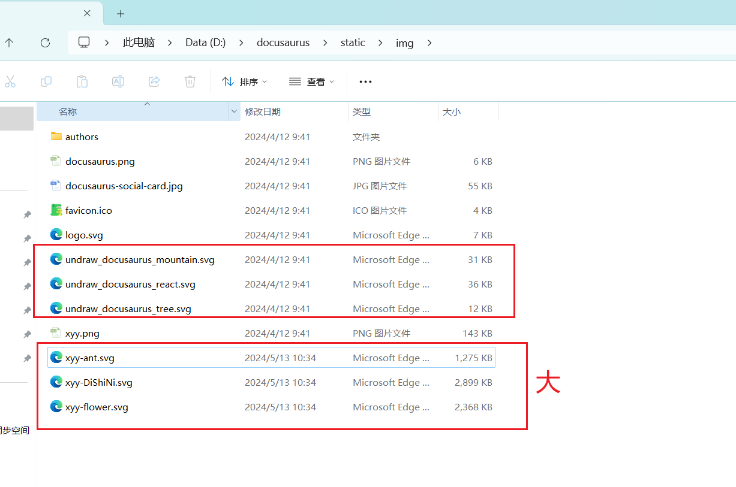Open a new tab with plus button
Image resolution: width=736 pixels, height=487 pixels.
121,13
